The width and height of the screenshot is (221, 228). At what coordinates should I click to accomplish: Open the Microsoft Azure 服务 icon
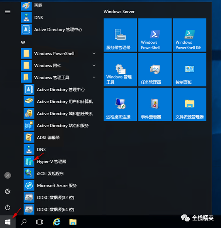coord(29,185)
